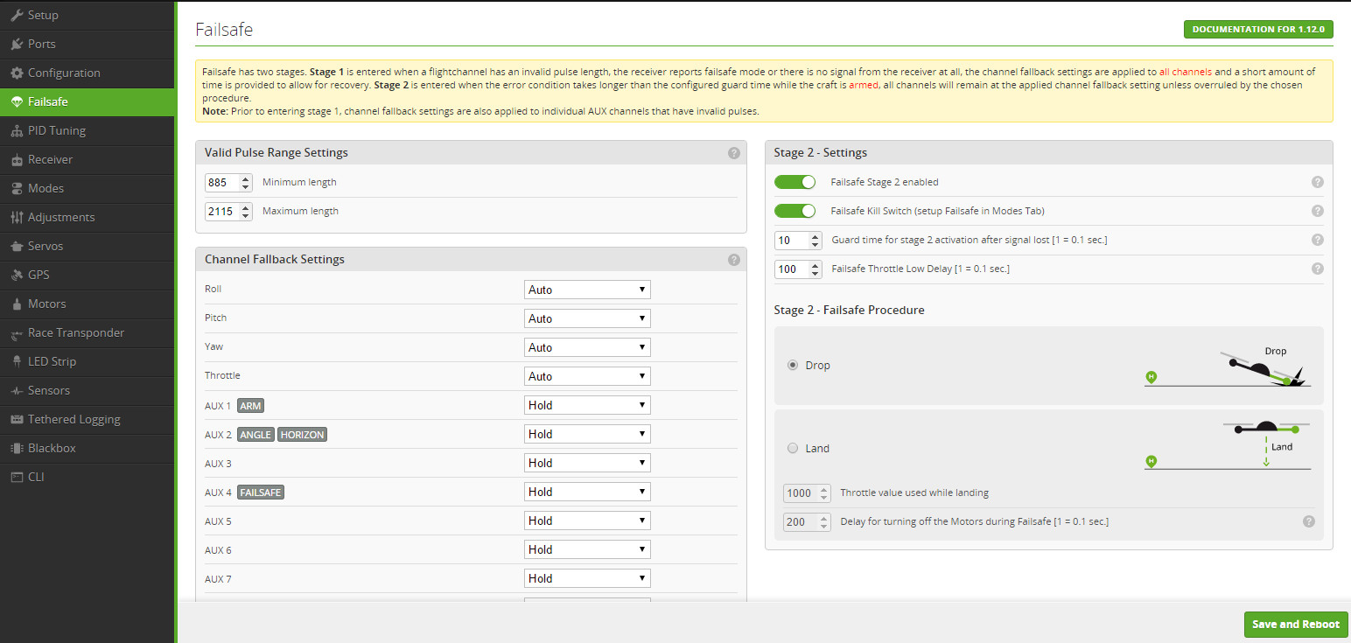Go to the Ports tab
The width and height of the screenshot is (1351, 643).
pos(87,44)
